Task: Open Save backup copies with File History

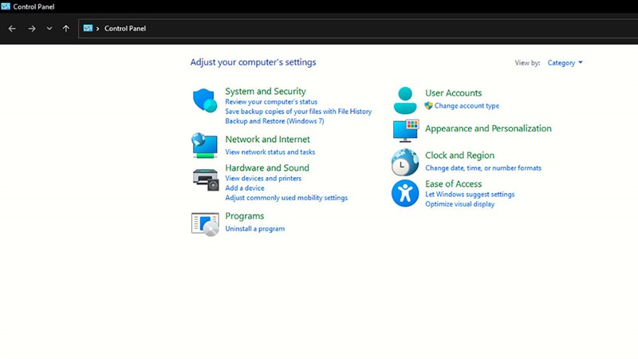Action: point(298,112)
